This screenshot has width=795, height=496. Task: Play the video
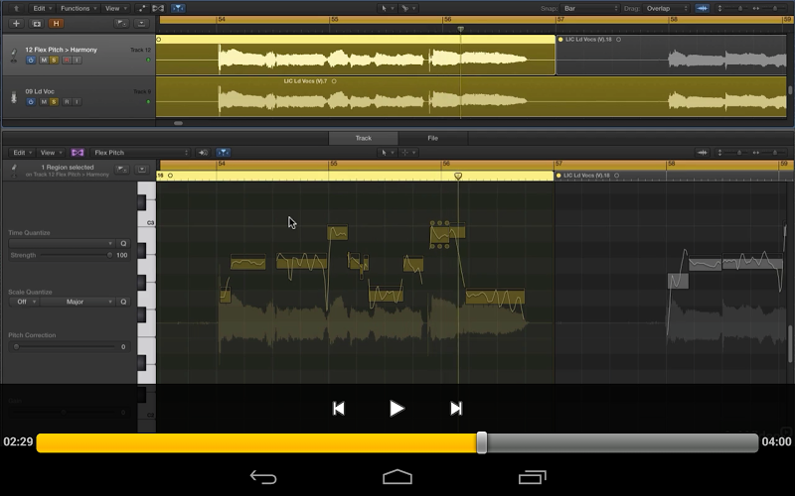pyautogui.click(x=397, y=409)
